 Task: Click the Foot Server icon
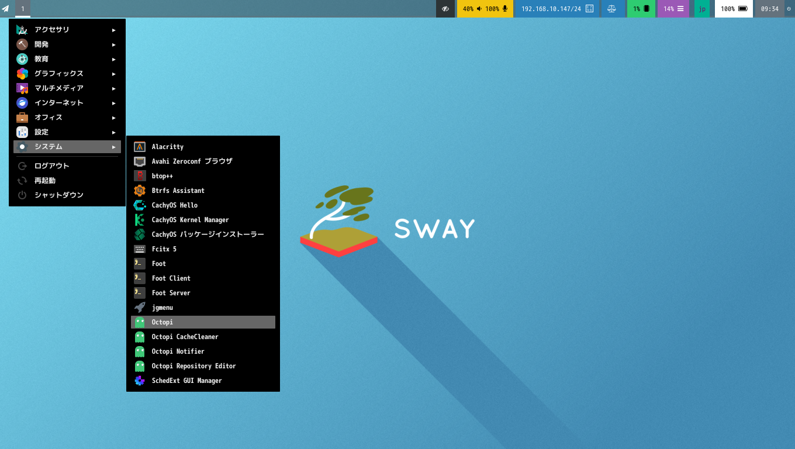click(140, 293)
